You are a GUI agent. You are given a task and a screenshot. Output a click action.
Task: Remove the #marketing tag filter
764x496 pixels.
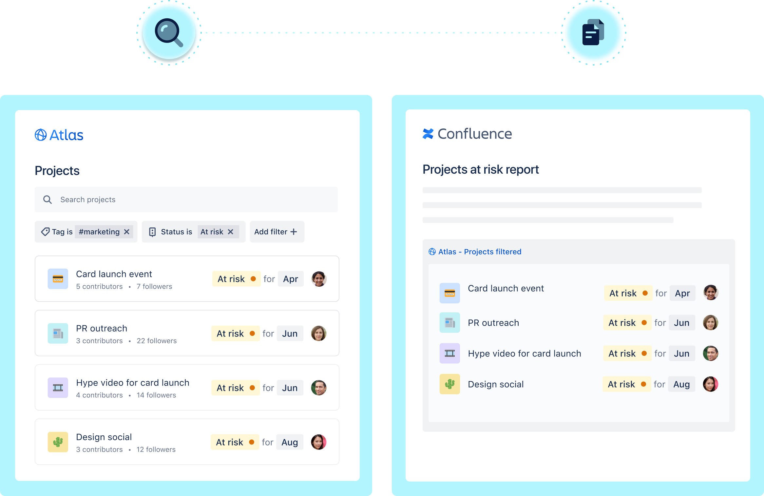click(127, 232)
